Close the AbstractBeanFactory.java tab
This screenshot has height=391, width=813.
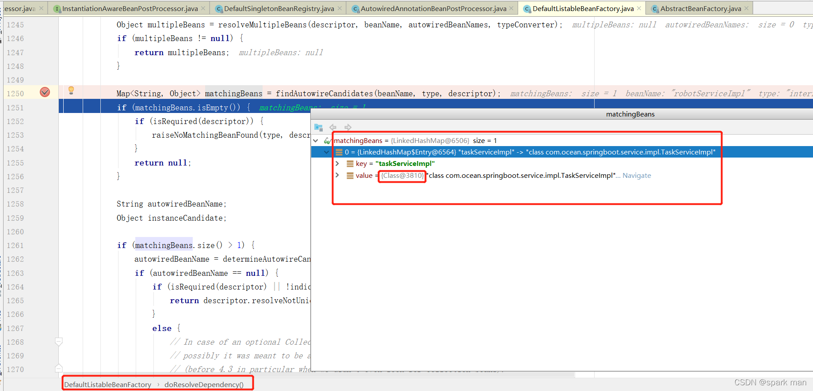(x=747, y=8)
